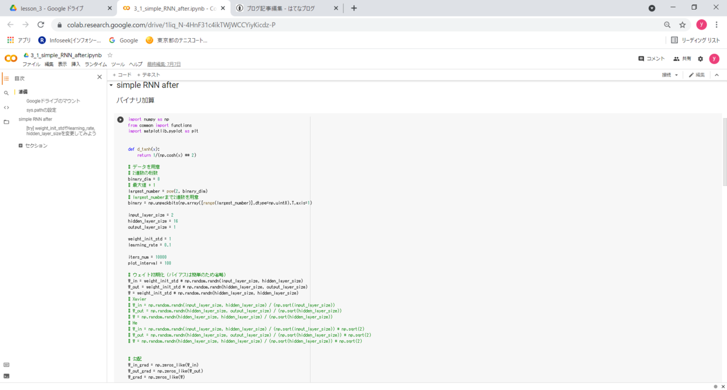The width and height of the screenshot is (727, 390).
Task: Open the terminal icon at the sidebar bottom
Action: point(6,375)
